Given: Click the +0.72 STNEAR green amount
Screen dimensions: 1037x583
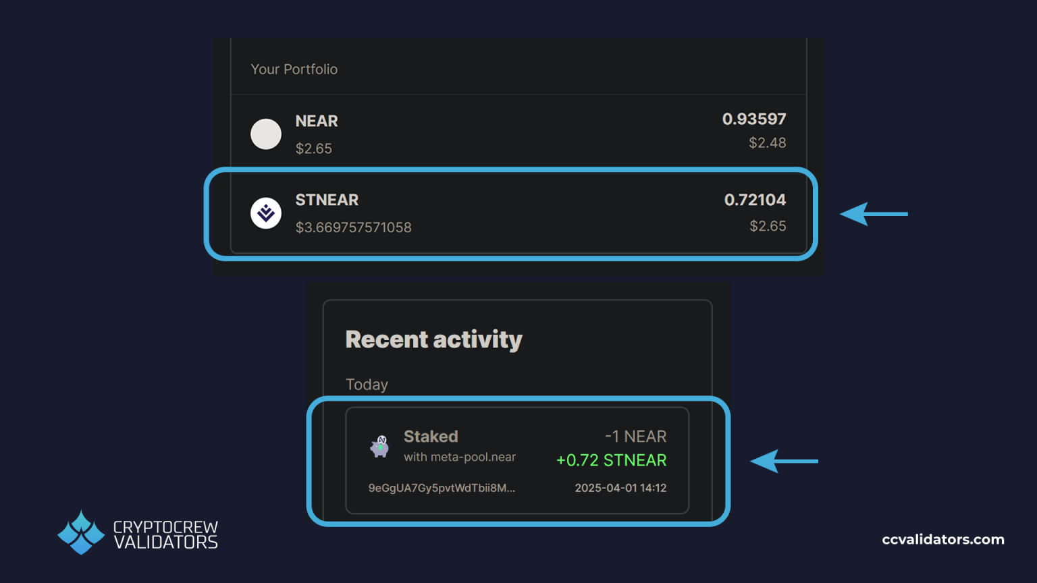Looking at the screenshot, I should (610, 460).
